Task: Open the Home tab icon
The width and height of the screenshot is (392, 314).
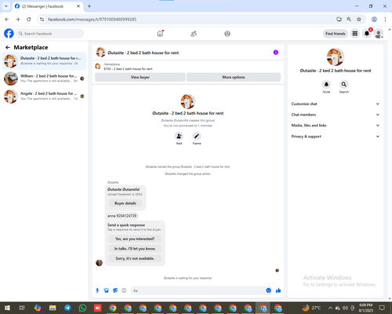Action: click(x=160, y=34)
